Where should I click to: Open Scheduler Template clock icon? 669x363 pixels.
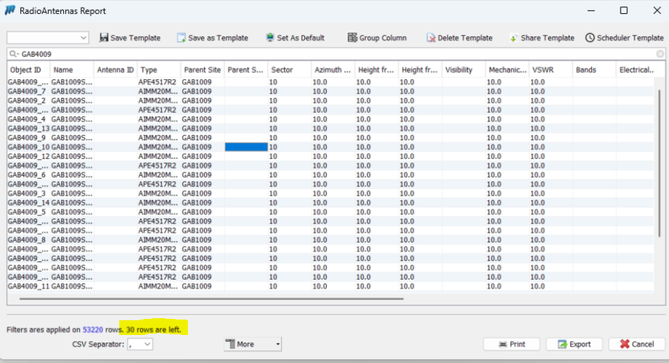pos(590,38)
